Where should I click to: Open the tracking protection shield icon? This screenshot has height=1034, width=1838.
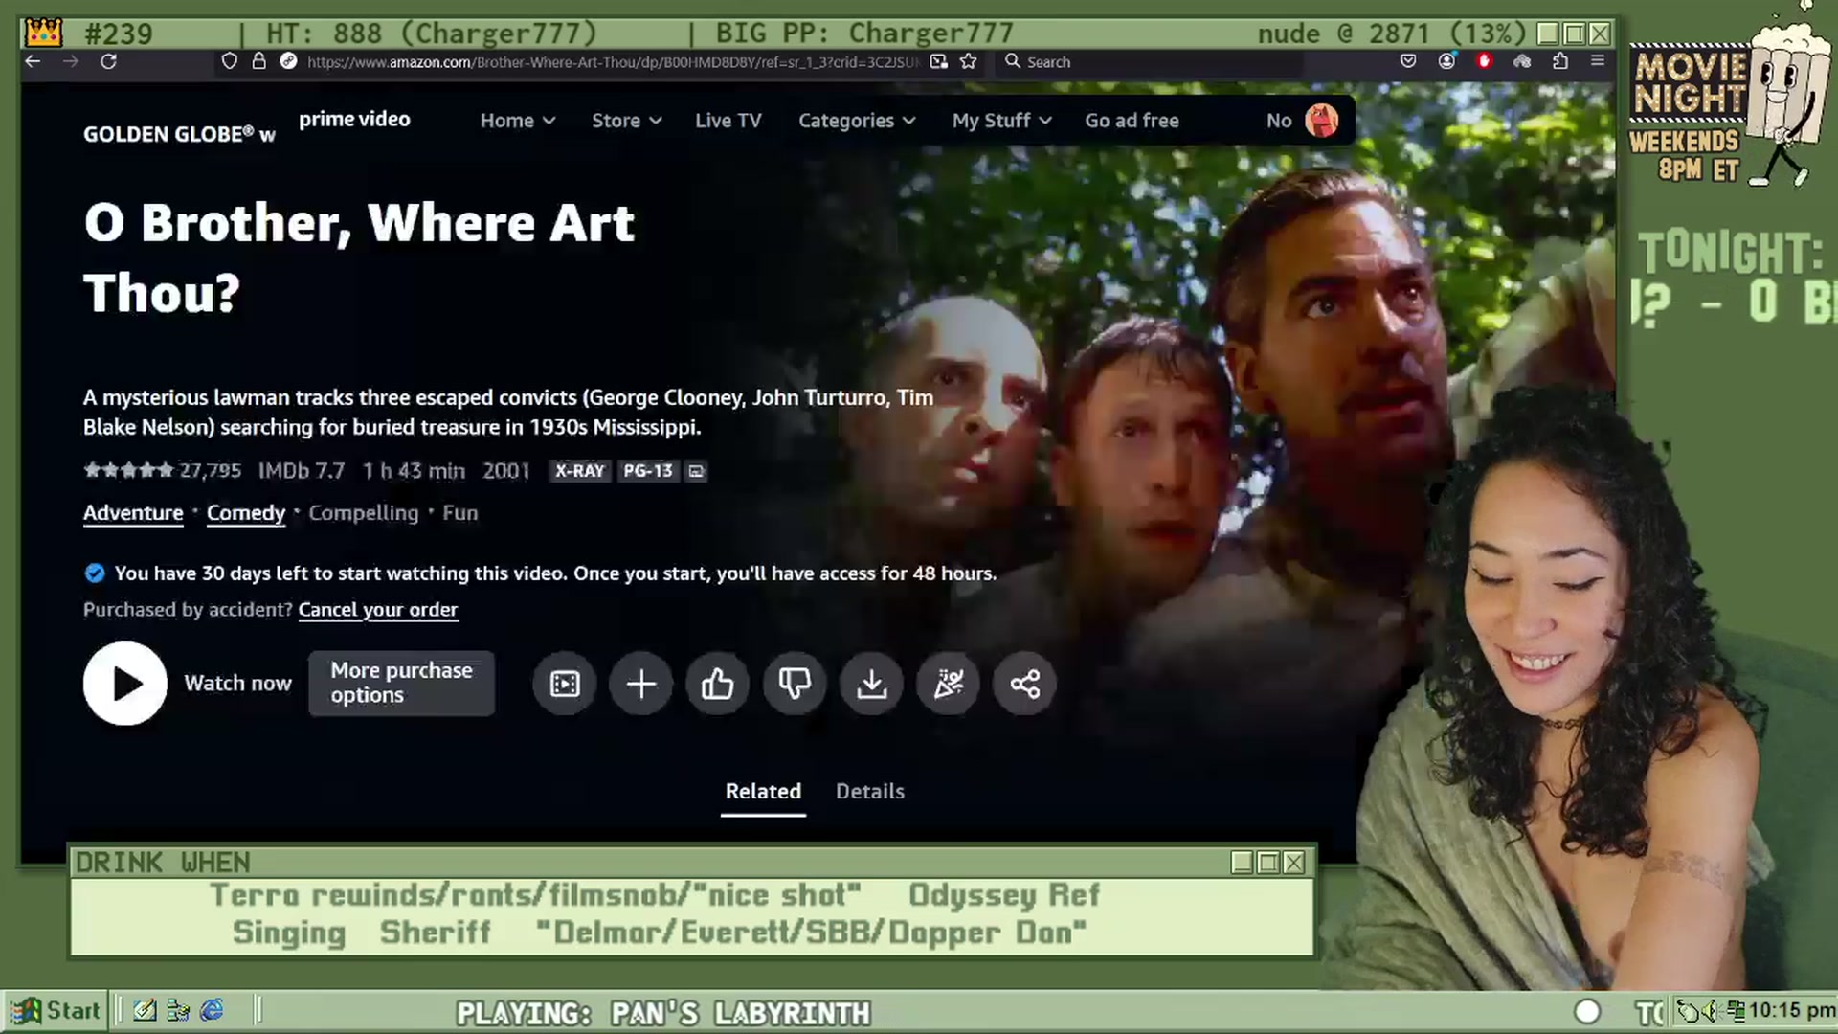click(229, 61)
